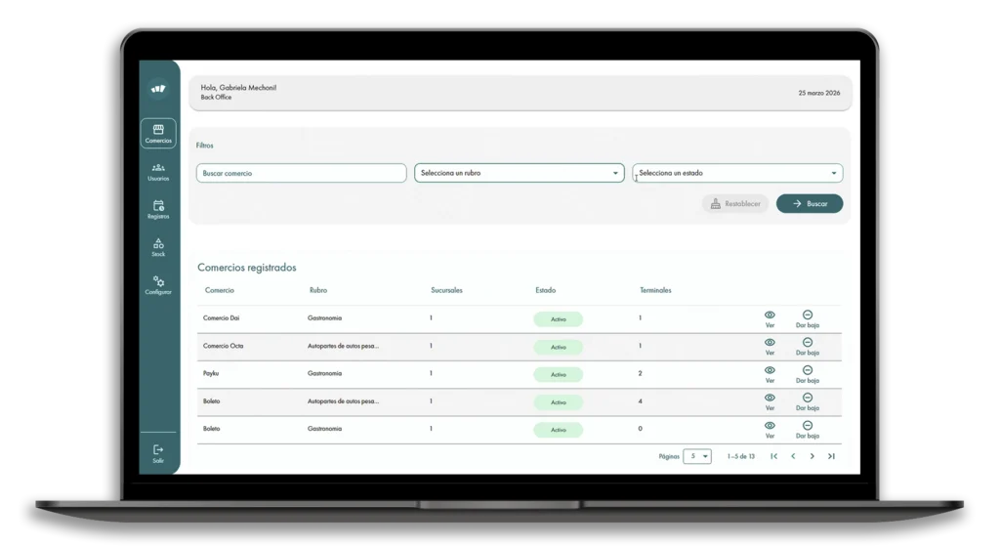Click the Buscar button
1000x546 pixels.
tap(810, 203)
